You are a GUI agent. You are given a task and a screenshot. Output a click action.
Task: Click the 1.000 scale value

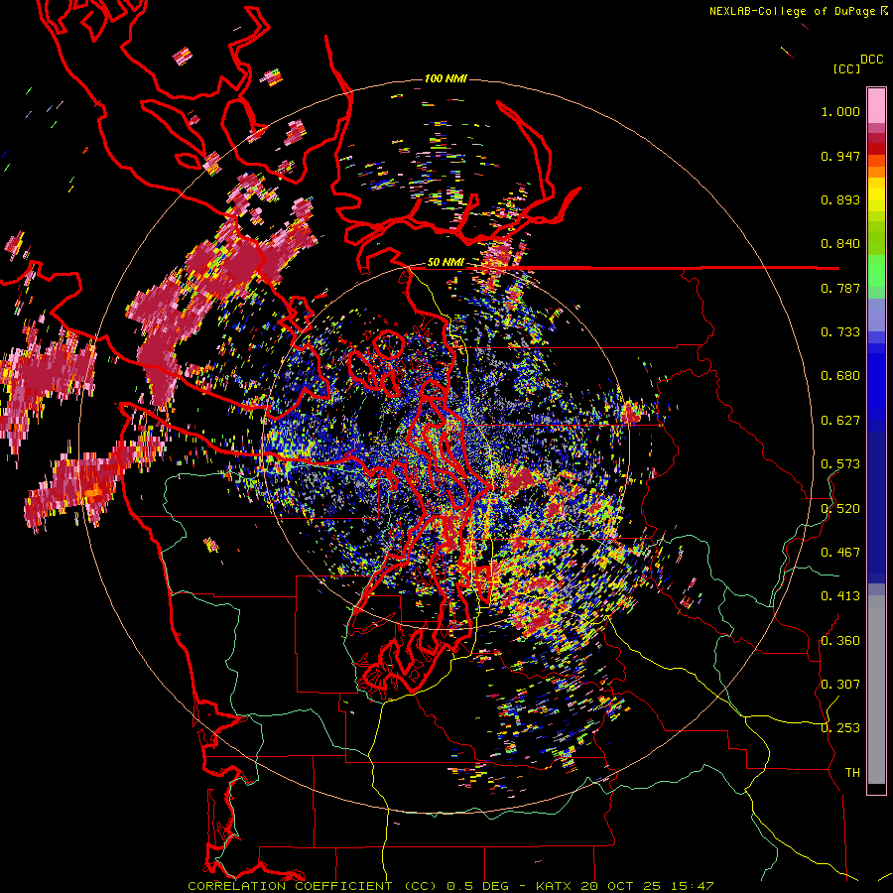point(840,111)
